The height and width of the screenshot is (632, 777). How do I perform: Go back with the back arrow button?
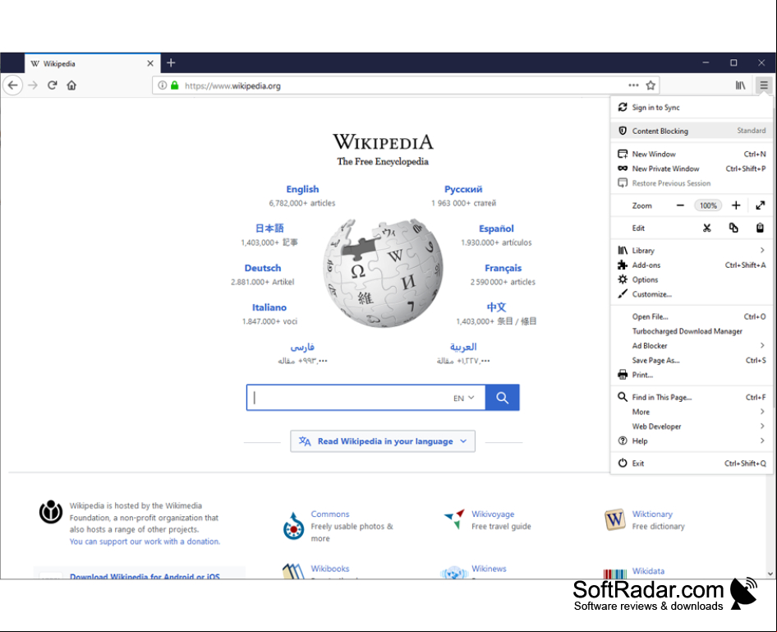(13, 85)
